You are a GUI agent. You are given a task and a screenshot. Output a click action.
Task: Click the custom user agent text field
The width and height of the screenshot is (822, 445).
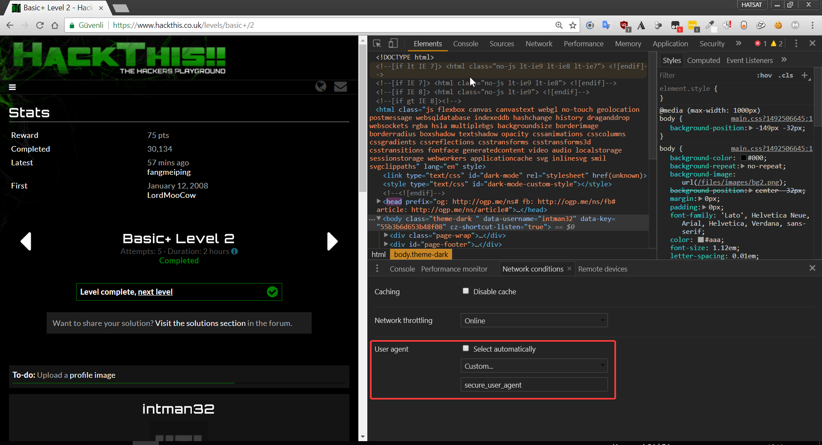tap(534, 385)
